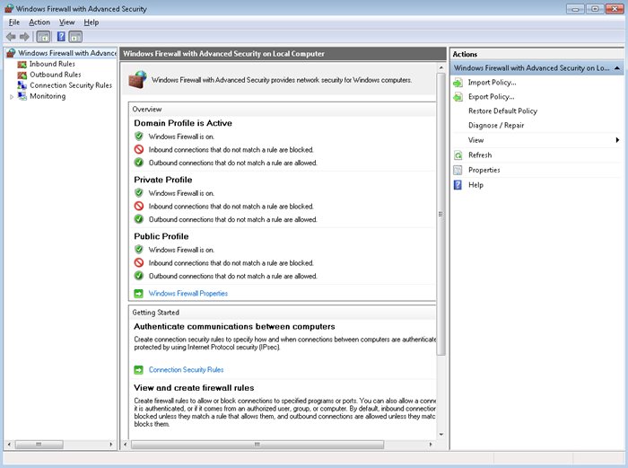Click green check icon for Public Profile outbound
The width and height of the screenshot is (628, 468).
139,276
